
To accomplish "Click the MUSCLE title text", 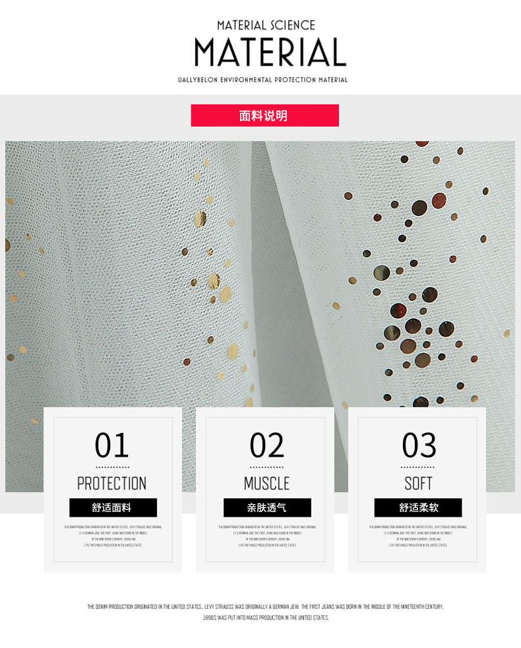I will point(266,483).
